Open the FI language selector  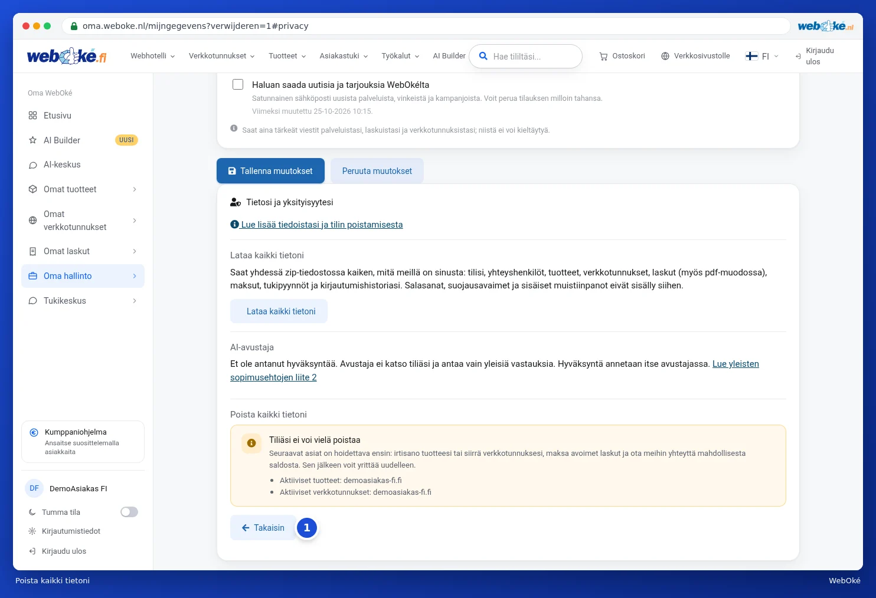tap(762, 56)
